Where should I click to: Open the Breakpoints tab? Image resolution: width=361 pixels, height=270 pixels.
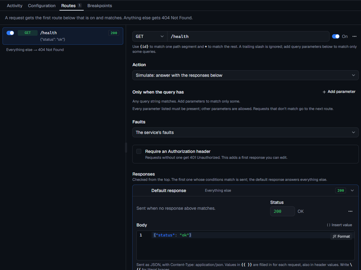coord(100,6)
